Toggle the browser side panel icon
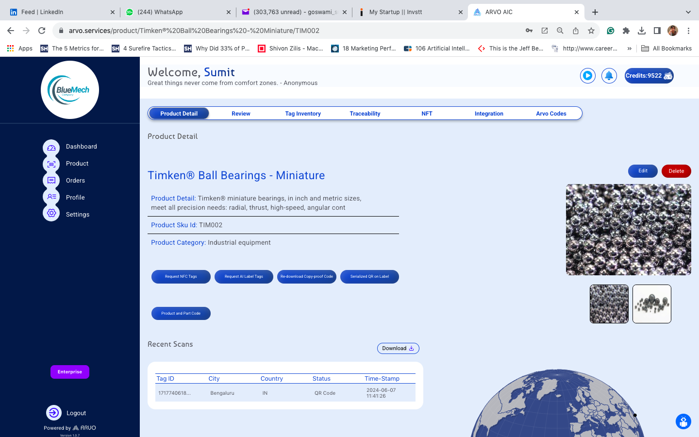The height and width of the screenshot is (437, 699). [657, 31]
